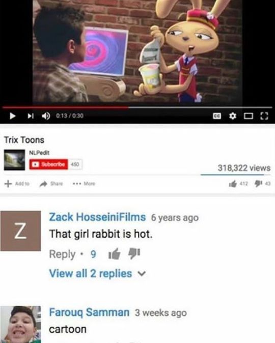Open NLPedit channel avatar thumbnail
This screenshot has width=275, height=343.
pos(14,160)
